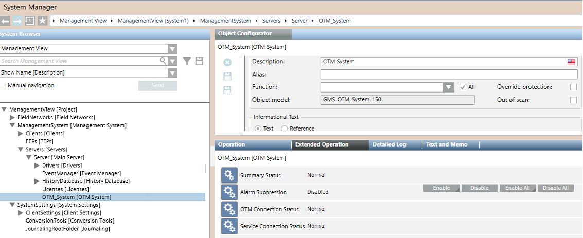Click the delete icon in Object Configurator
The width and height of the screenshot is (583, 238).
click(227, 63)
